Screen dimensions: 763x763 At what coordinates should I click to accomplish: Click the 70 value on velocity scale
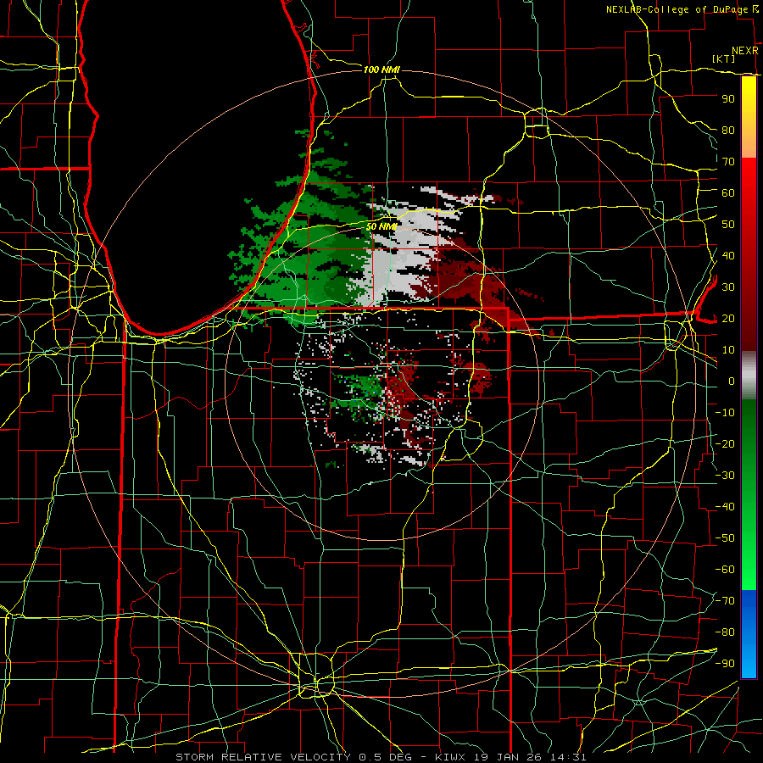[x=728, y=162]
